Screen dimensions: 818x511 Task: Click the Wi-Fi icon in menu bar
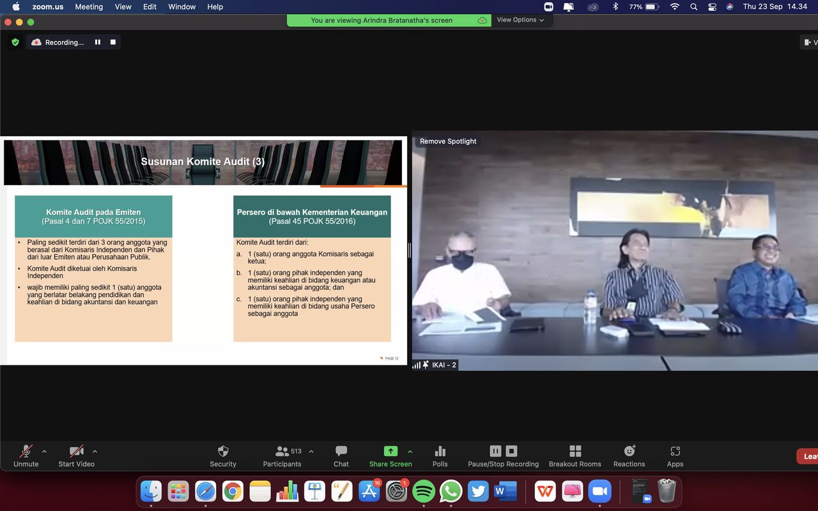click(x=675, y=6)
